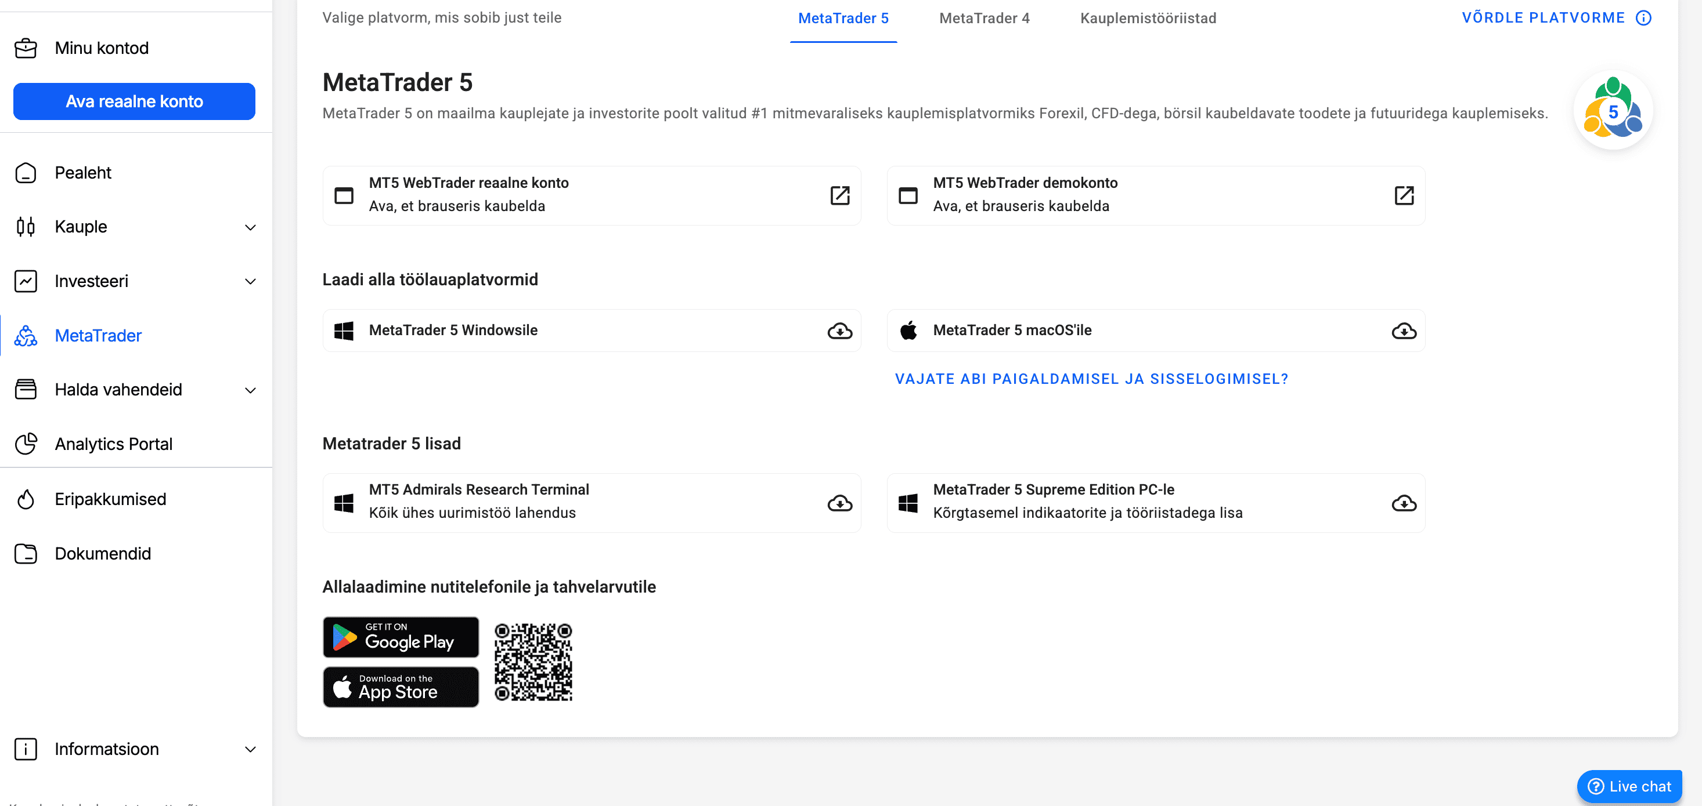Viewport: 1702px width, 806px height.
Task: Select MetaTrader 5 Windowsile download card text
Action: (x=453, y=330)
